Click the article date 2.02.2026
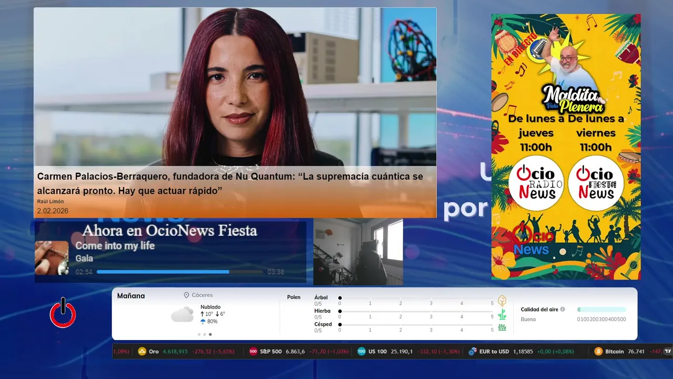 (x=53, y=211)
